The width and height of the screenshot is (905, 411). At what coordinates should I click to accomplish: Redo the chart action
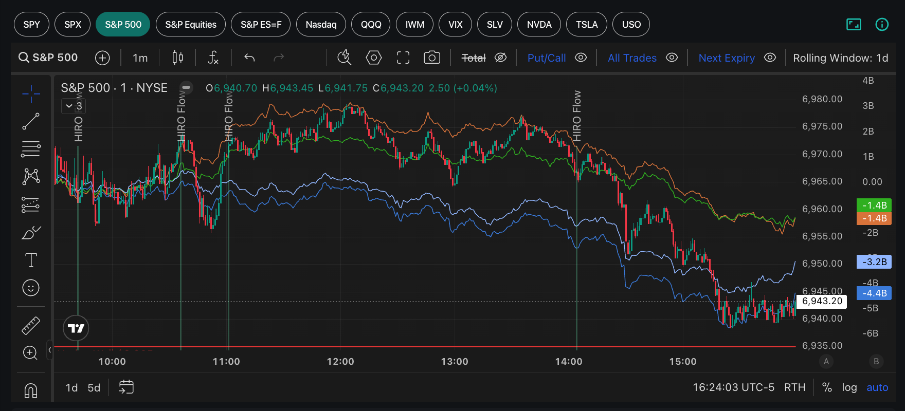(x=279, y=58)
